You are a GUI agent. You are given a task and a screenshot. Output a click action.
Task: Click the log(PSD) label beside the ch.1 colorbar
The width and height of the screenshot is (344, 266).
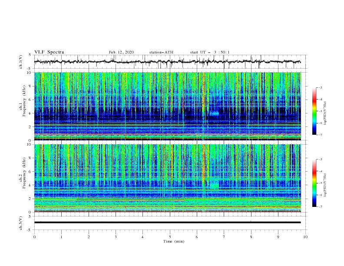coord(325,113)
